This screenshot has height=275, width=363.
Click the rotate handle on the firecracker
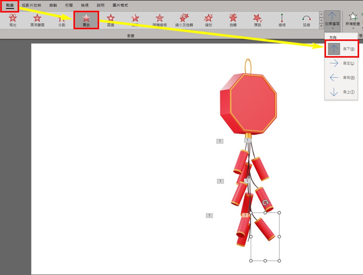[x=265, y=203]
